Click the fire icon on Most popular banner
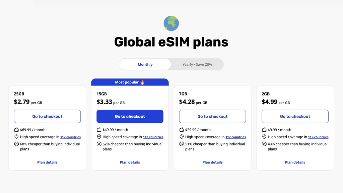 pyautogui.click(x=142, y=82)
